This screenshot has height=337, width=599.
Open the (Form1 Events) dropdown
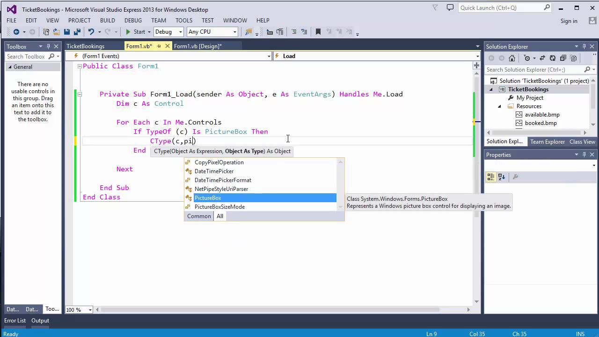pos(268,56)
